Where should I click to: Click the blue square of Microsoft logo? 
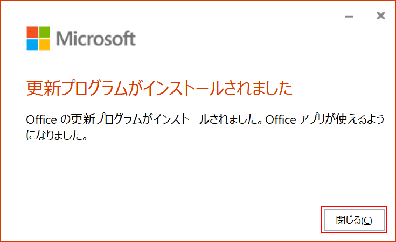tap(32, 45)
